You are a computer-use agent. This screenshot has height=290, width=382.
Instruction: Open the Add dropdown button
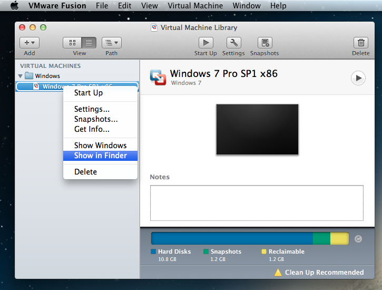tap(30, 43)
